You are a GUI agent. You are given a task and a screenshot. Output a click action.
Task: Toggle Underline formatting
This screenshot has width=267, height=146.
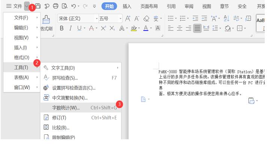pyautogui.click(x=79, y=28)
